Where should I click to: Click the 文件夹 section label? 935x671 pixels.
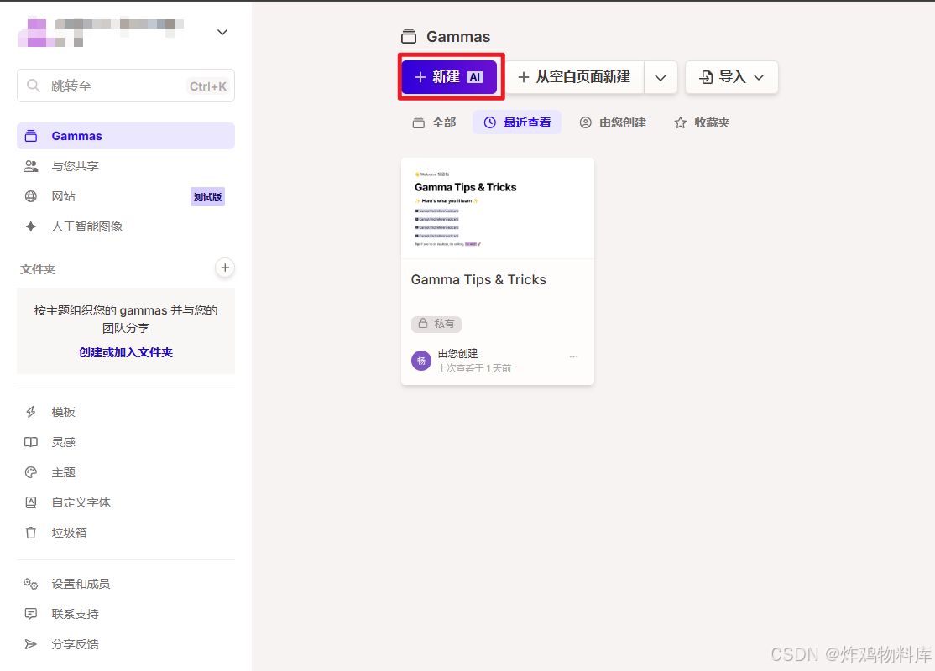point(38,268)
